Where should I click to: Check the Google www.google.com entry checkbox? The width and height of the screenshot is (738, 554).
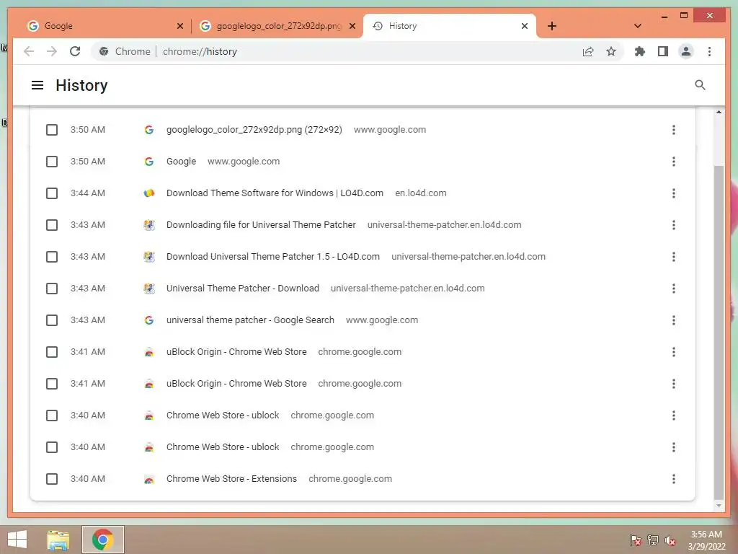coord(52,162)
